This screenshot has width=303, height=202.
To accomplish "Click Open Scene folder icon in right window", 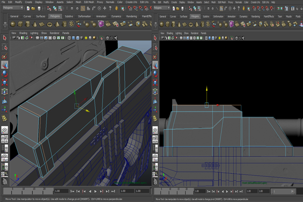I will point(178,9).
